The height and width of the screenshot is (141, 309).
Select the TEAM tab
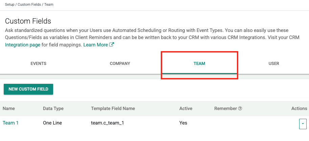(x=199, y=64)
